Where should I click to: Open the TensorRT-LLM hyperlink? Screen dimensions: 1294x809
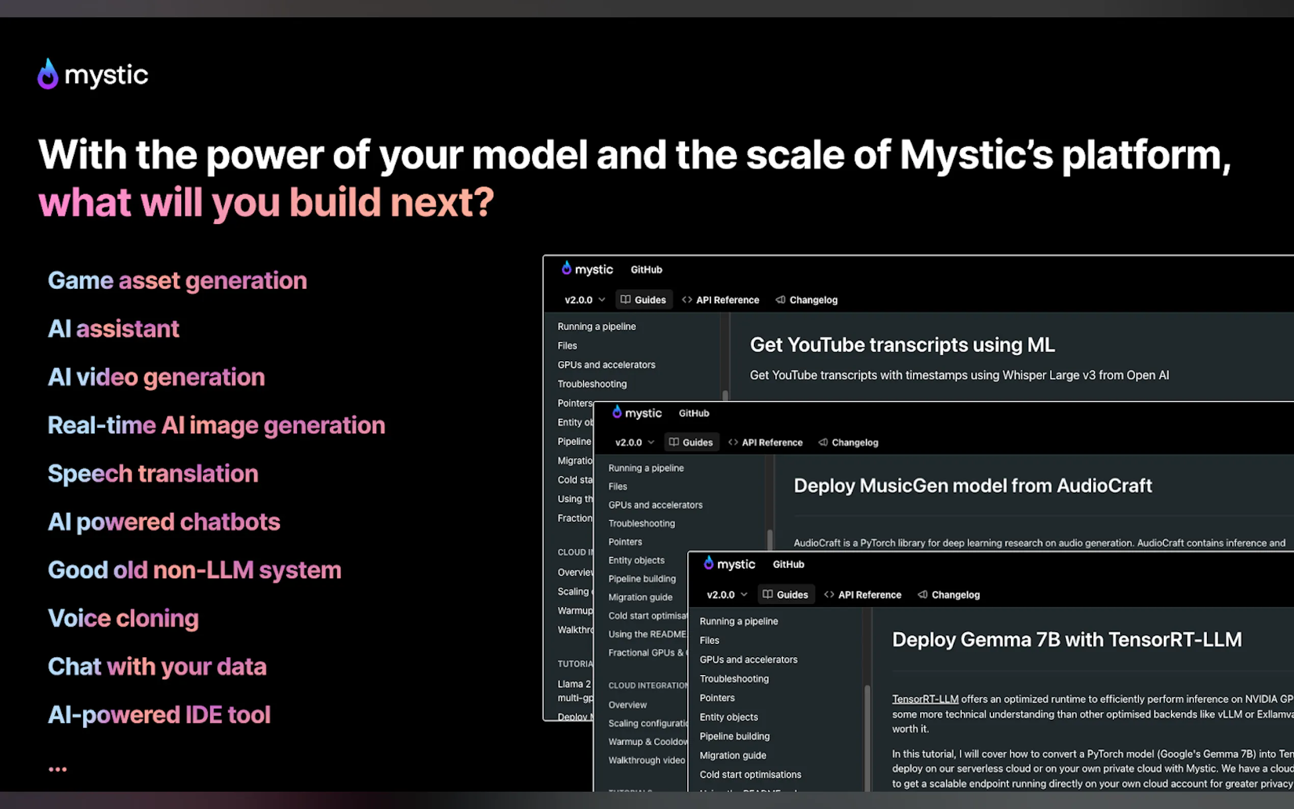[x=925, y=699]
